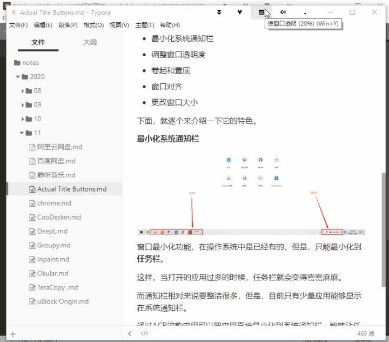Click the roll-up window double-arrow title button

[219, 12]
